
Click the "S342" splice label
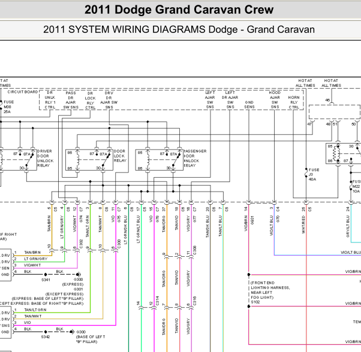tap(46, 337)
